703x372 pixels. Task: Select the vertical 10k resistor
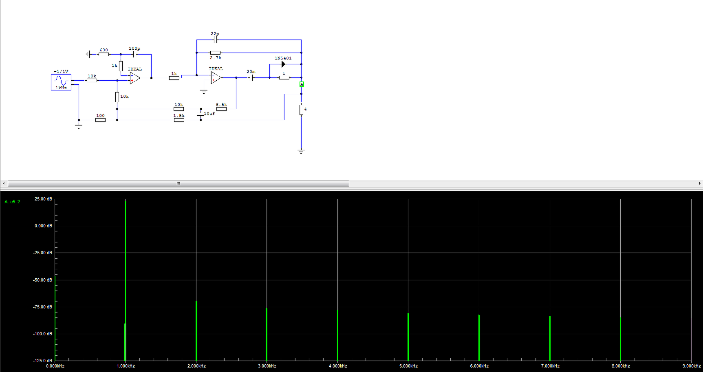pos(117,97)
